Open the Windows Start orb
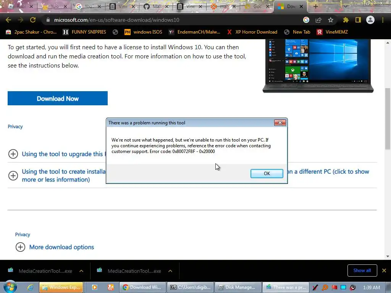 10,287
